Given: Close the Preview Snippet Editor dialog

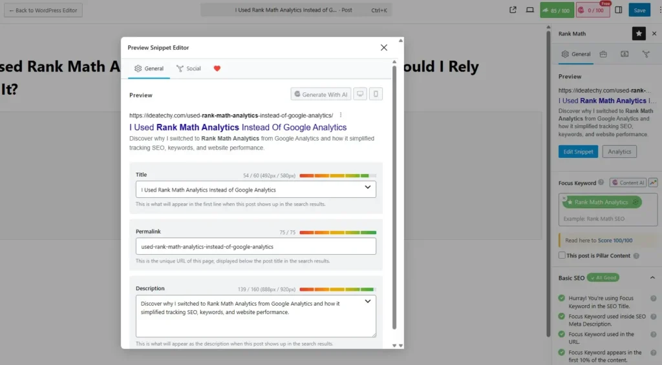Looking at the screenshot, I should (383, 48).
